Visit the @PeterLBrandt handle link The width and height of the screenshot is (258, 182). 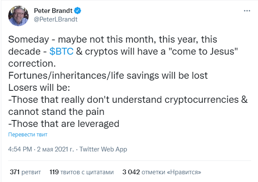(56, 19)
